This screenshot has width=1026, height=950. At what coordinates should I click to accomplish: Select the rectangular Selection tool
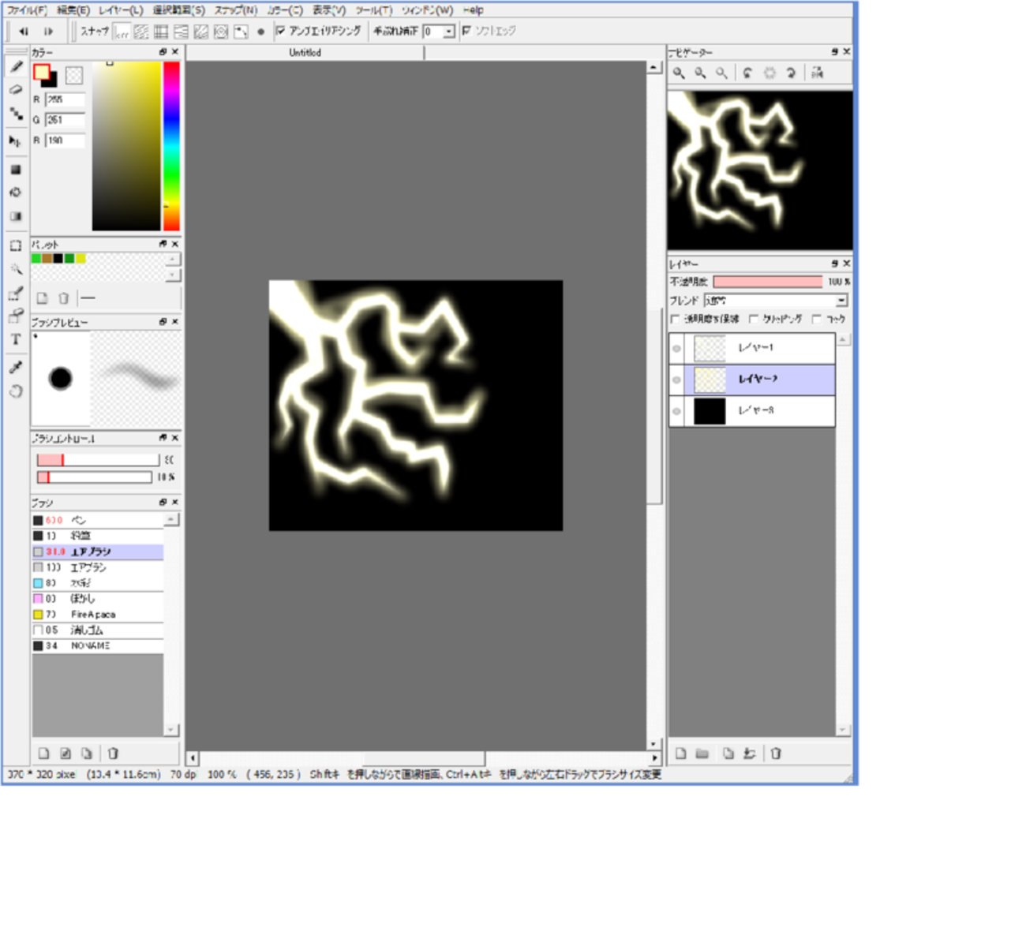[x=16, y=246]
